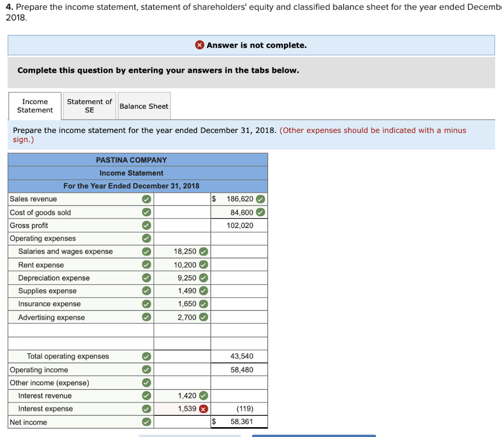Click the check icon next to Gross profit label
Viewport: 502px width, 437px height.
coord(147,226)
